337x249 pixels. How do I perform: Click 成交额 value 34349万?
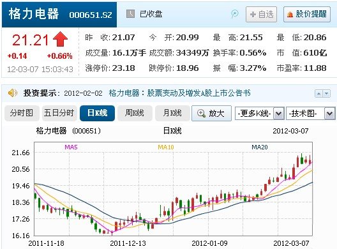(192, 53)
